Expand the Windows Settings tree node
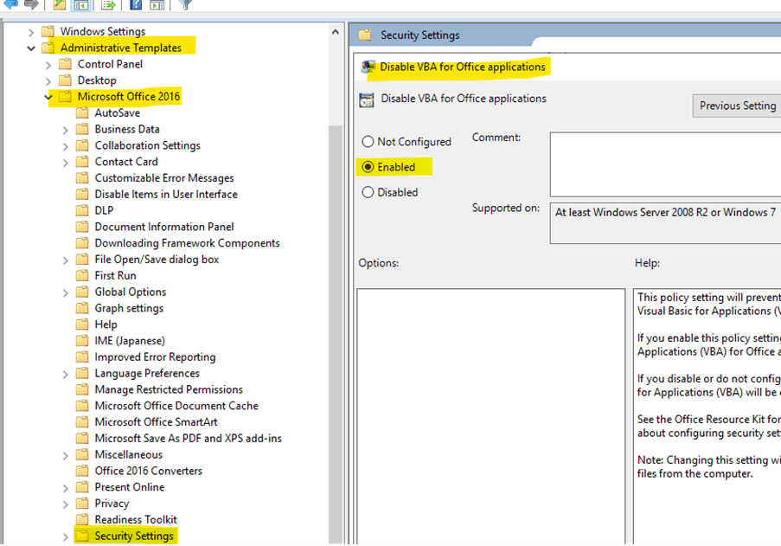The image size is (781, 546). [31, 32]
